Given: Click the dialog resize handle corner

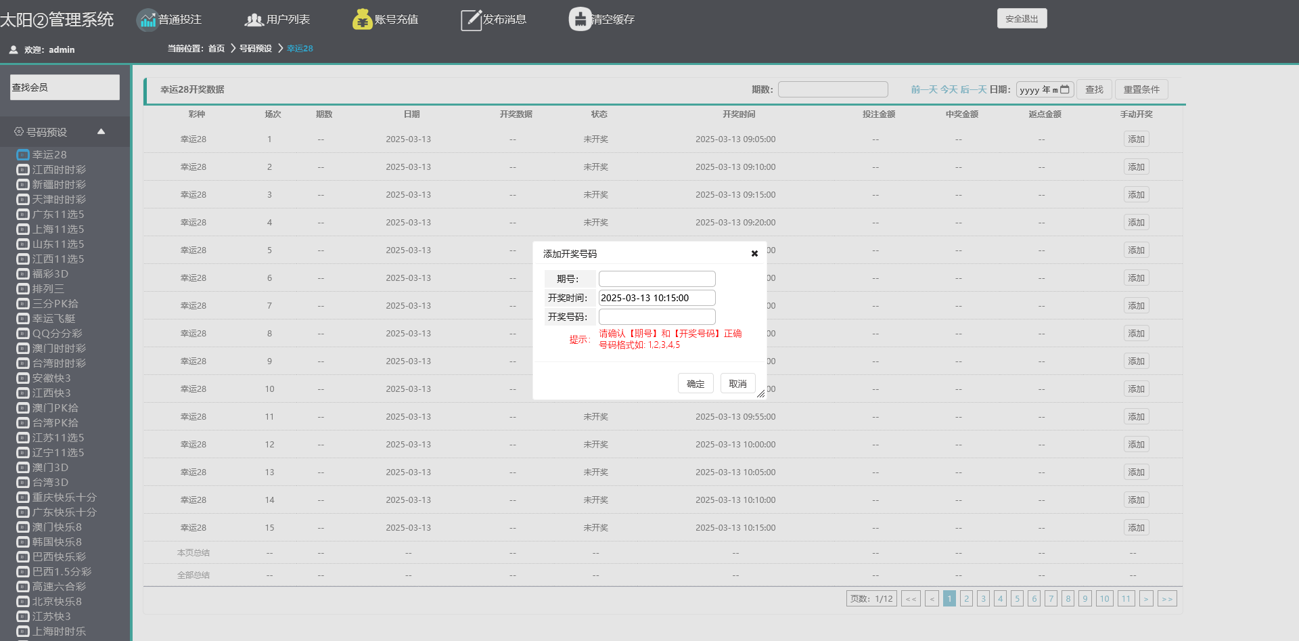Looking at the screenshot, I should 760,394.
